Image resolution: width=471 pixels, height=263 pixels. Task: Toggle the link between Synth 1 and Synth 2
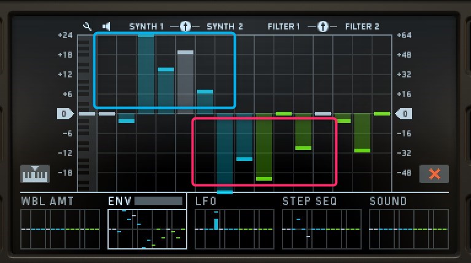pyautogui.click(x=185, y=26)
